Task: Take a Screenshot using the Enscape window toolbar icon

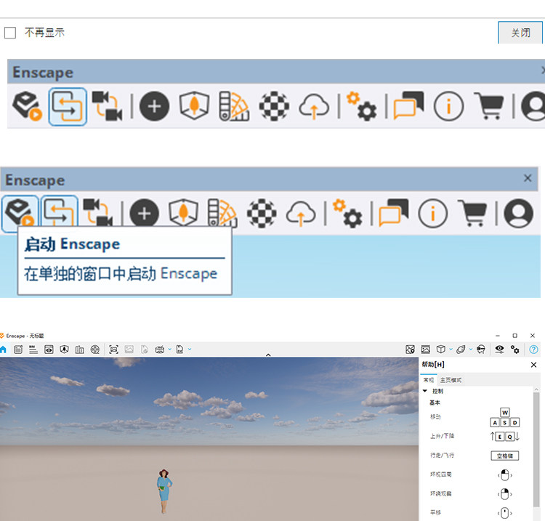Action: tap(113, 350)
